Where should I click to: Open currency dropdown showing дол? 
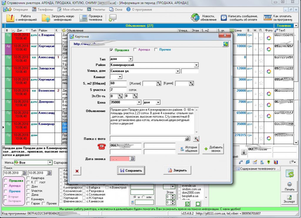point(158,102)
